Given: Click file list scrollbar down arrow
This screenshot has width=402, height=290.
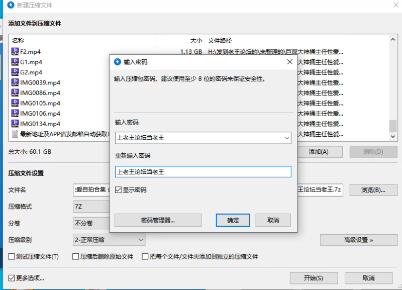Looking at the screenshot, I should point(393,137).
